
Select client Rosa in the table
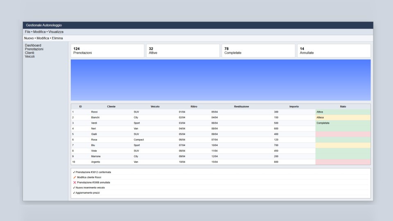[x=94, y=140]
